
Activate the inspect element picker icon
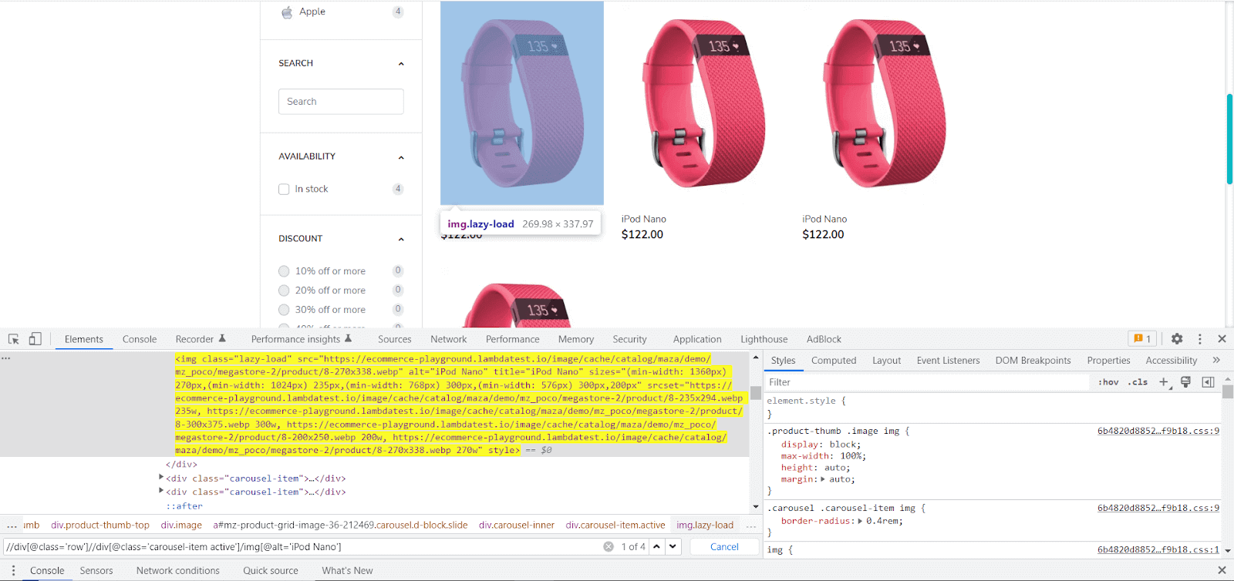coord(14,339)
